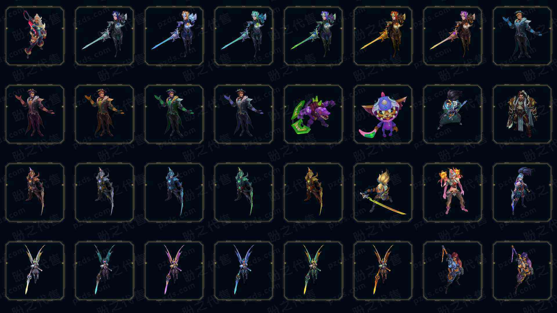Pick the blue-ponytail woman in purple outfit
This screenshot has height=313, width=557.
(x=522, y=192)
